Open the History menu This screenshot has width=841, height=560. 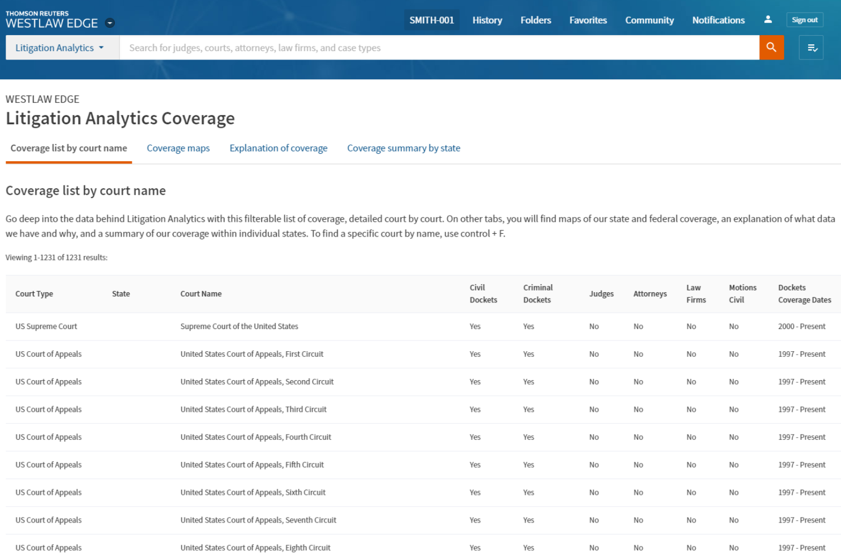(487, 20)
